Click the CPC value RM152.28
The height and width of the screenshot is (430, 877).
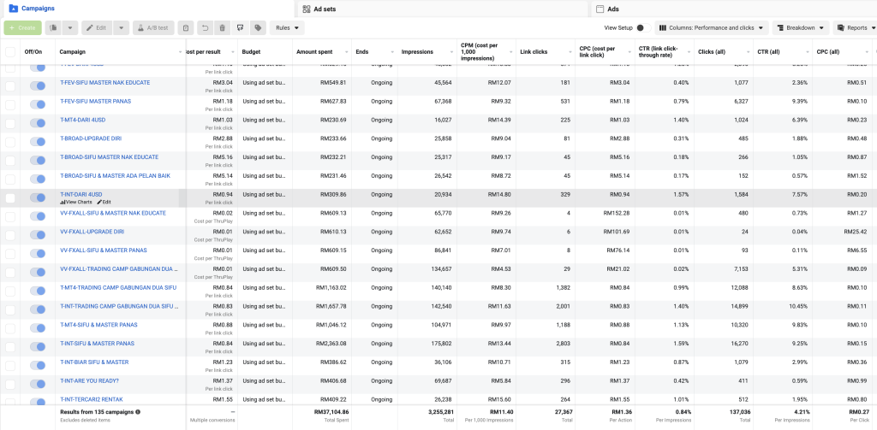tap(618, 213)
